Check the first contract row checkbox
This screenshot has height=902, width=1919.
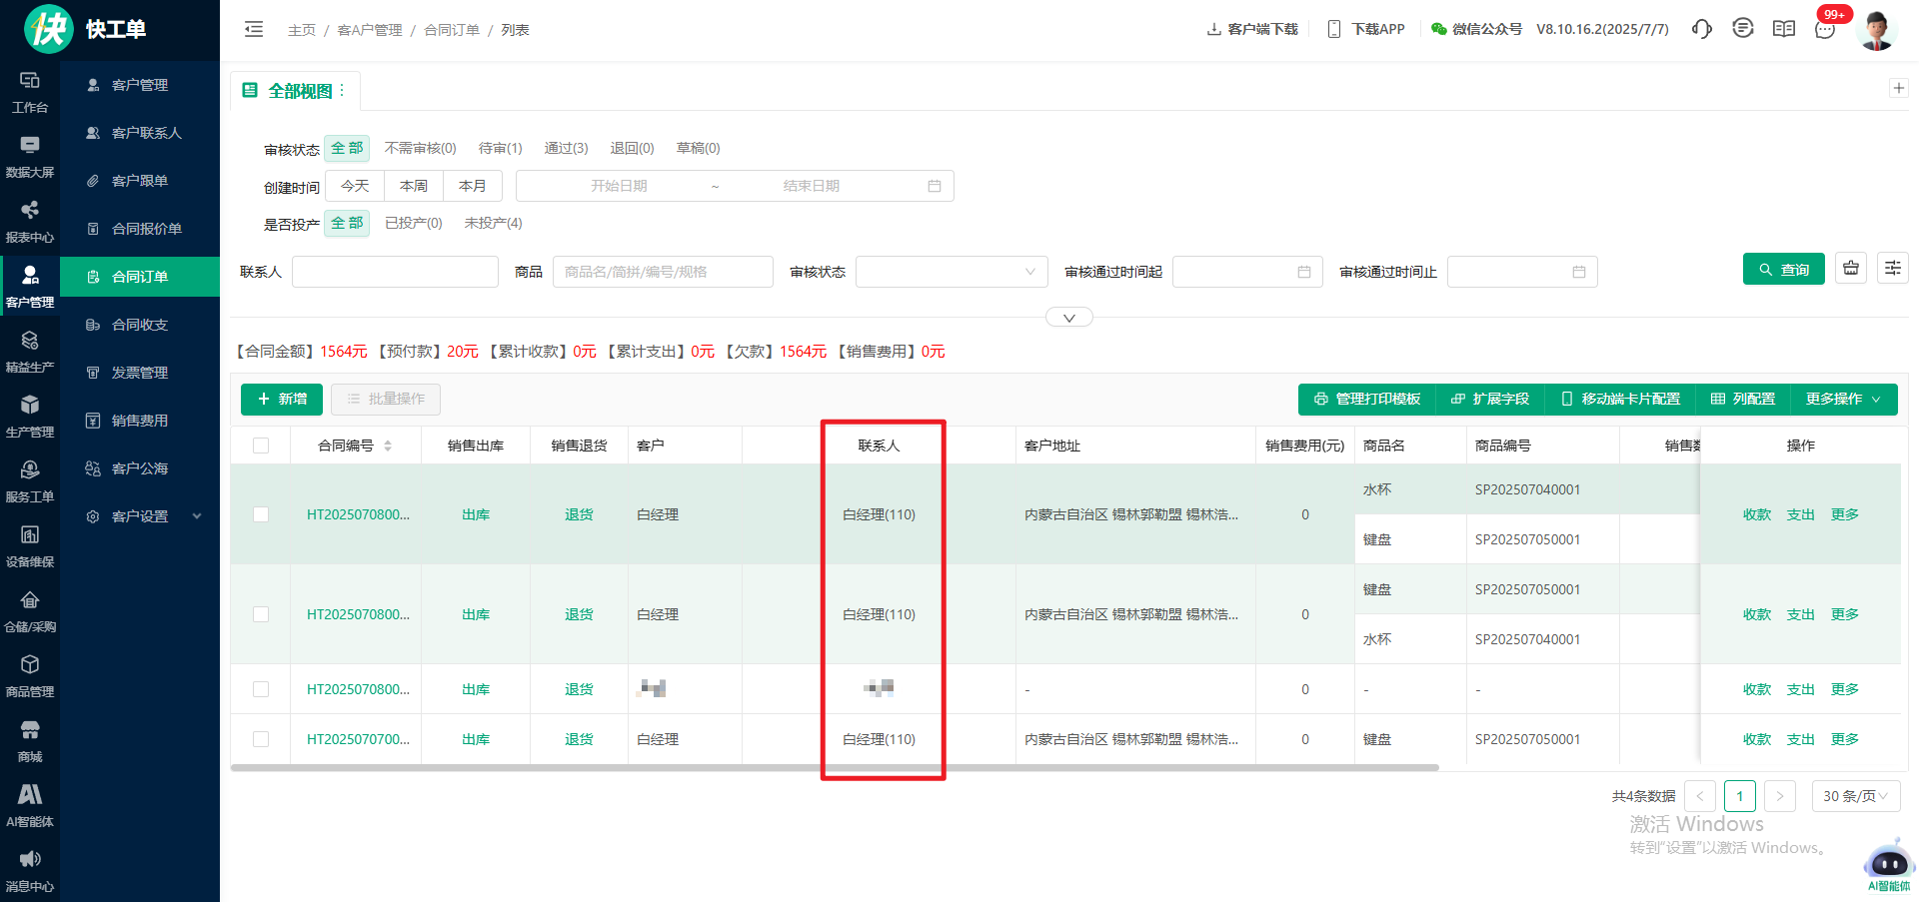click(x=261, y=514)
